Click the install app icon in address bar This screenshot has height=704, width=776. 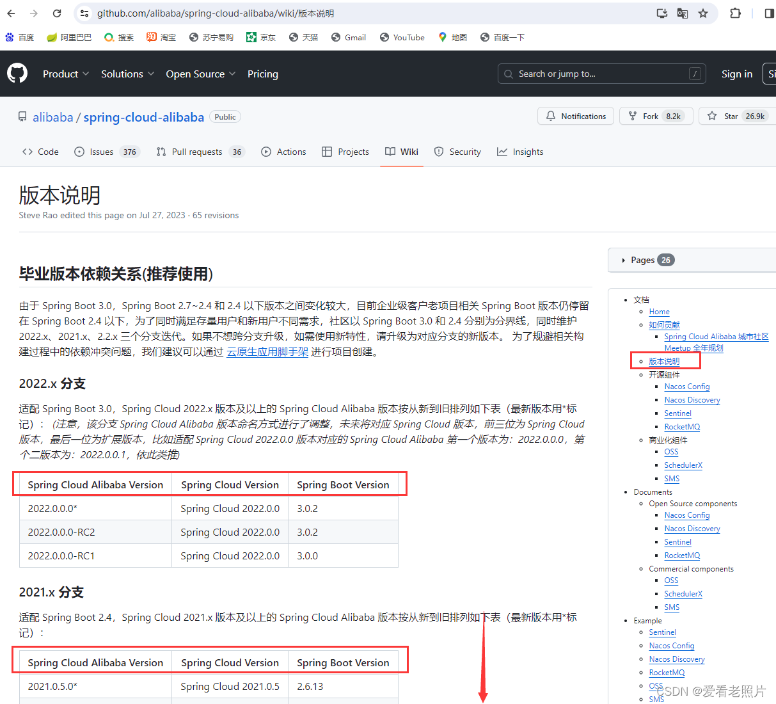(662, 13)
